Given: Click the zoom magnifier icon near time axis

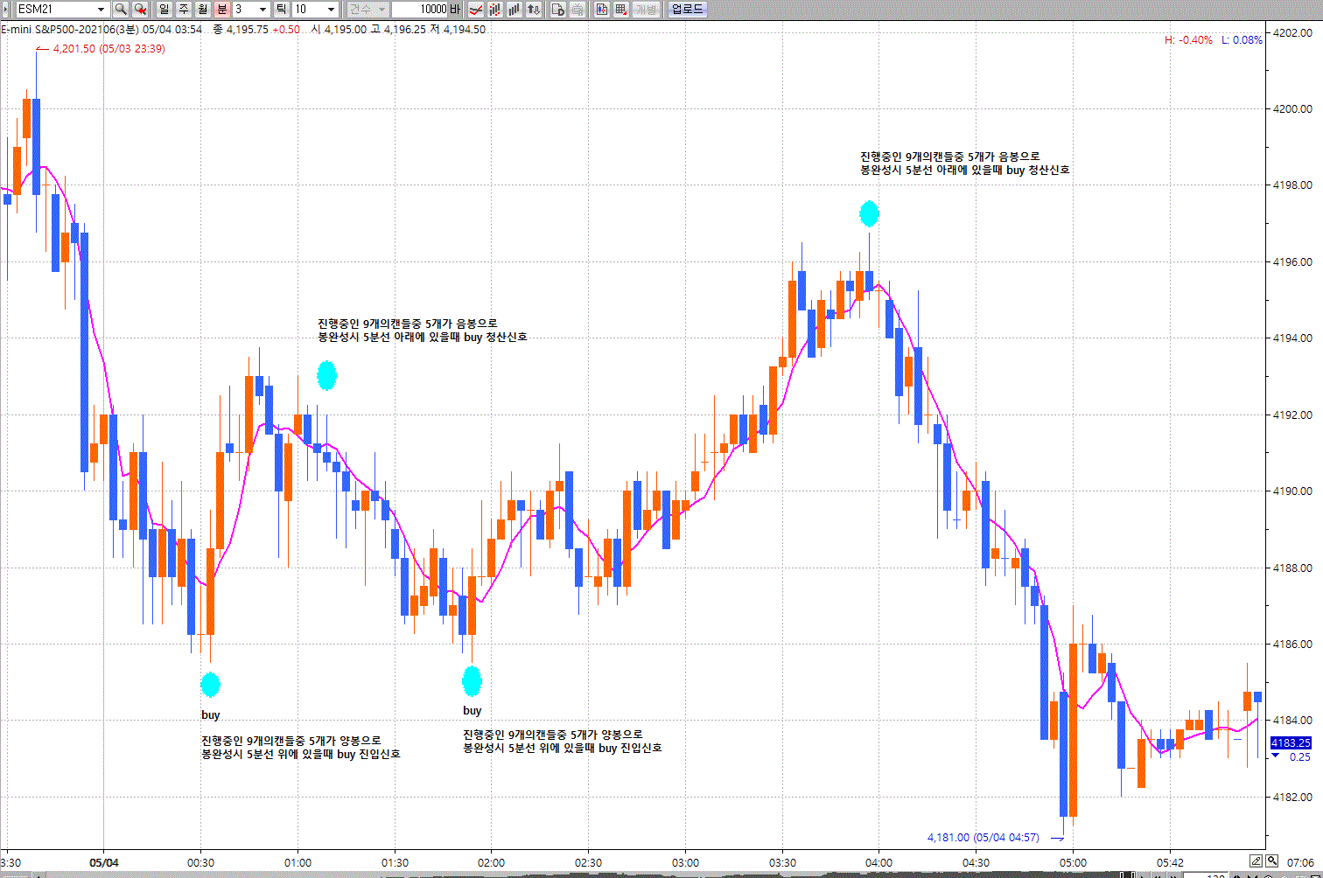Looking at the screenshot, I should tap(1272, 861).
